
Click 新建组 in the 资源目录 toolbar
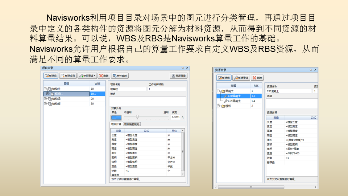[224, 78]
